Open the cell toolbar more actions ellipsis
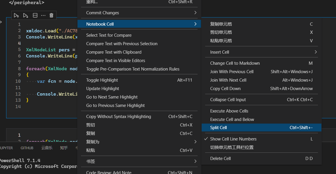 [x=43, y=15]
